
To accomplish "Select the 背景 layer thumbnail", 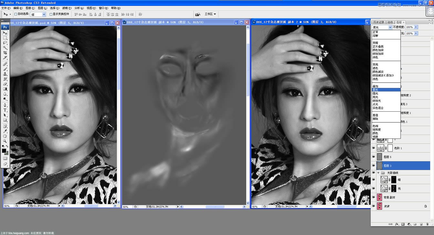I will click(x=379, y=206).
